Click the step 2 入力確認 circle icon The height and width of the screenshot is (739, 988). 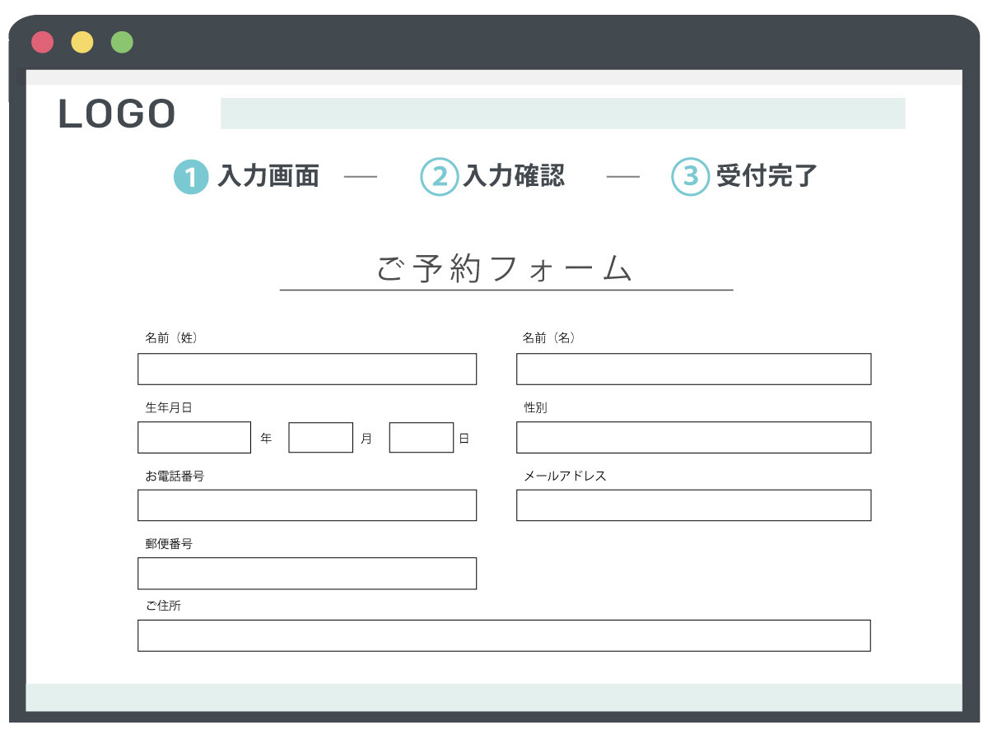point(440,175)
